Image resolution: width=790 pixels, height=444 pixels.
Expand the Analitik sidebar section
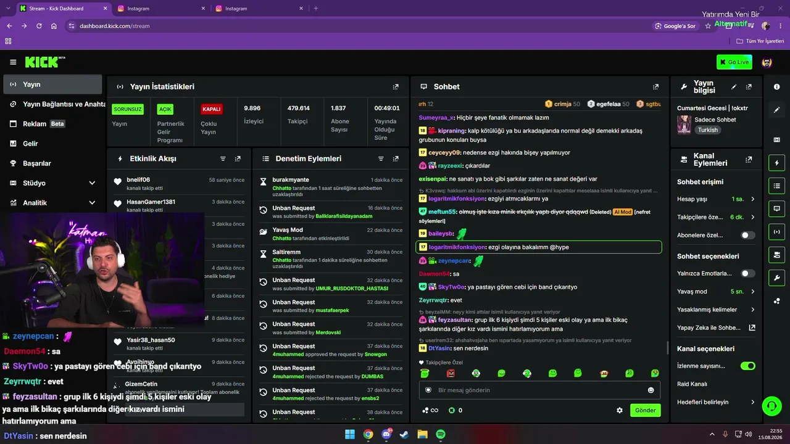coord(92,203)
